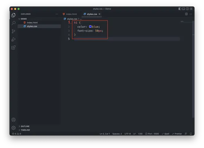Screen dimensions: 204x148
Task: Split the editor to the right
Action: point(186,14)
